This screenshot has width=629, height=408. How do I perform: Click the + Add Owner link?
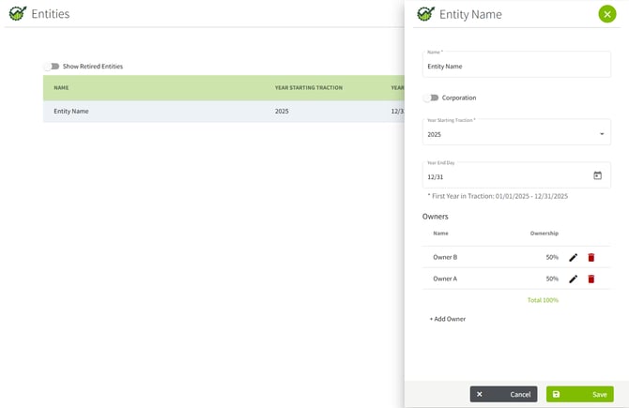448,319
